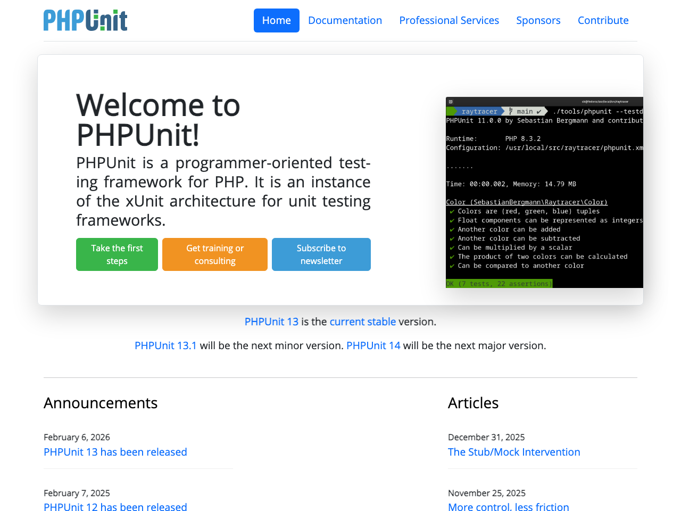
Task: Read 'The Stub/Mock Intervention' article
Action: [x=514, y=452]
